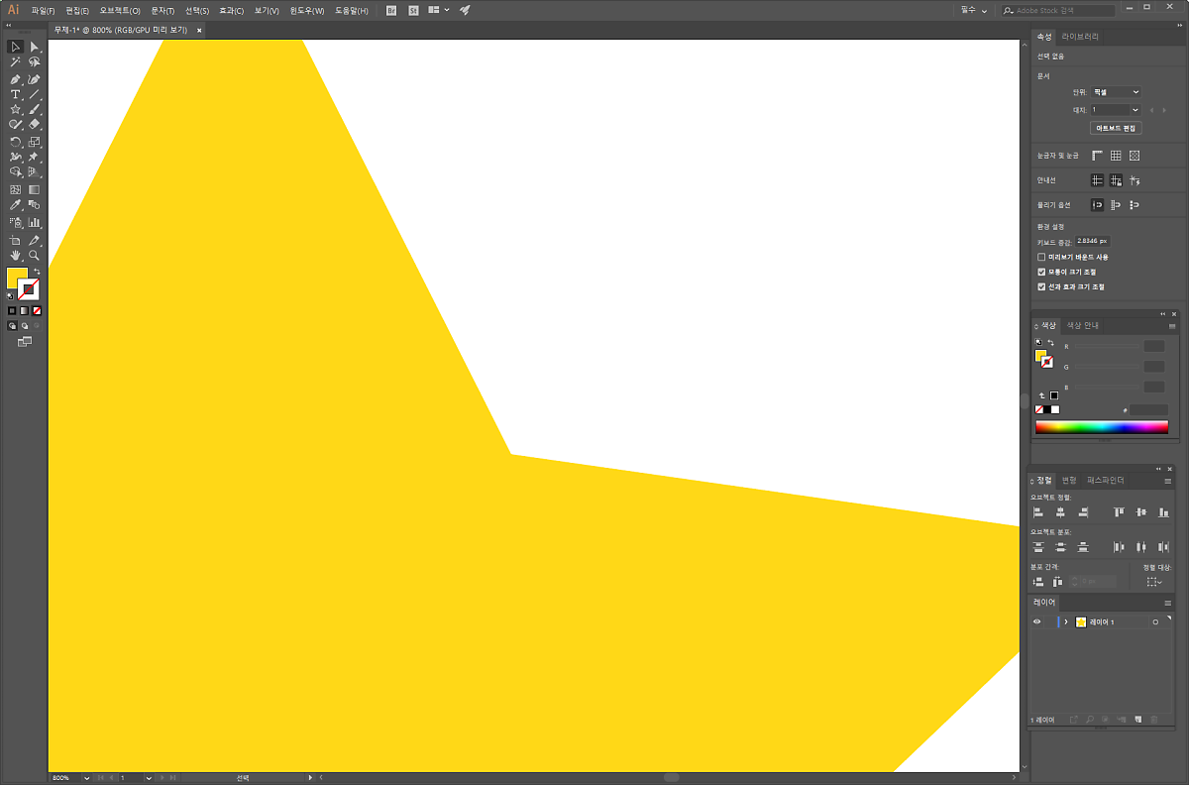
Task: Activate the Zoom magnifier tool
Action: pyautogui.click(x=34, y=255)
